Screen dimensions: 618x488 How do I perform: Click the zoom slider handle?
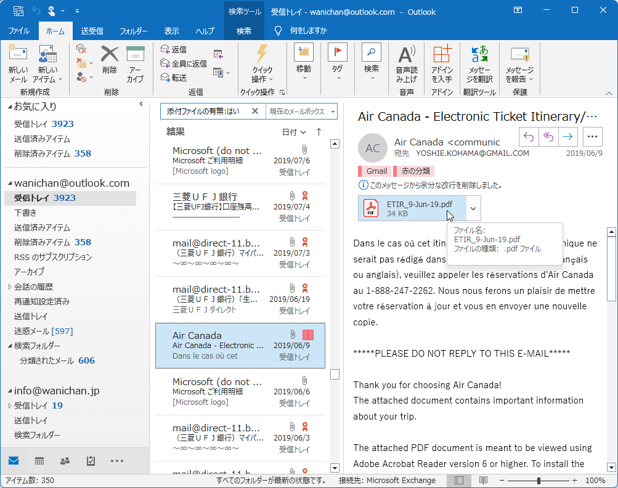tap(539, 481)
